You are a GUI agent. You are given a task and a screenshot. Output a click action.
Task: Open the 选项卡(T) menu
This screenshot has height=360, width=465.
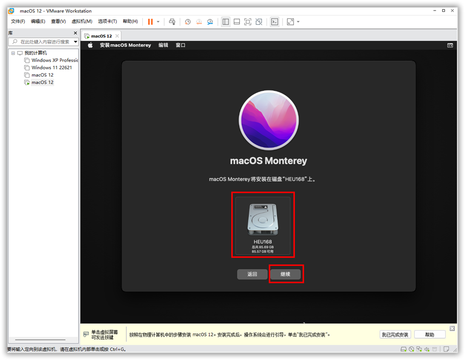click(x=107, y=21)
